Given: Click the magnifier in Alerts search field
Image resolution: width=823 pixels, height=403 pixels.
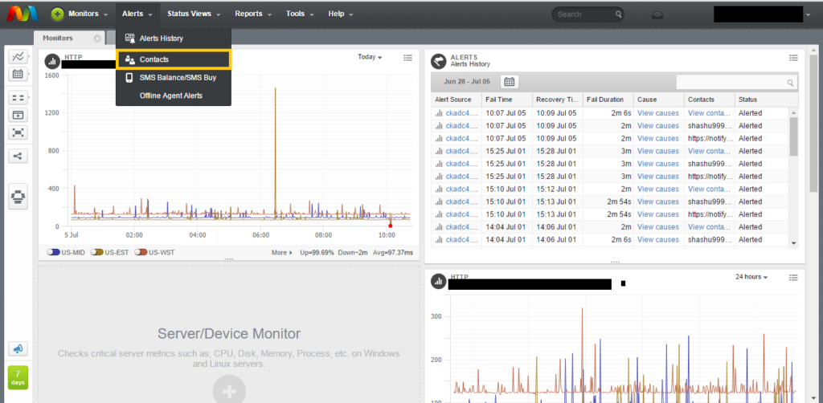Looking at the screenshot, I should pos(791,83).
